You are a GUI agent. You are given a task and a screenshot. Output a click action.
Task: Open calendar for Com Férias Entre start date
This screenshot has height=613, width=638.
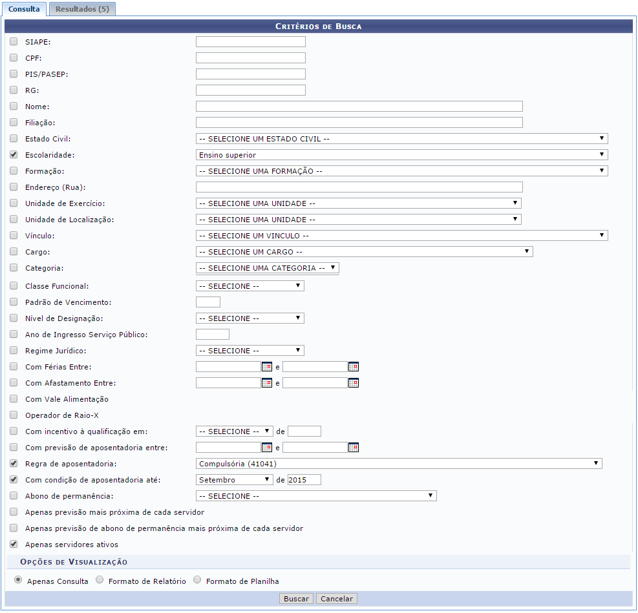coord(266,367)
